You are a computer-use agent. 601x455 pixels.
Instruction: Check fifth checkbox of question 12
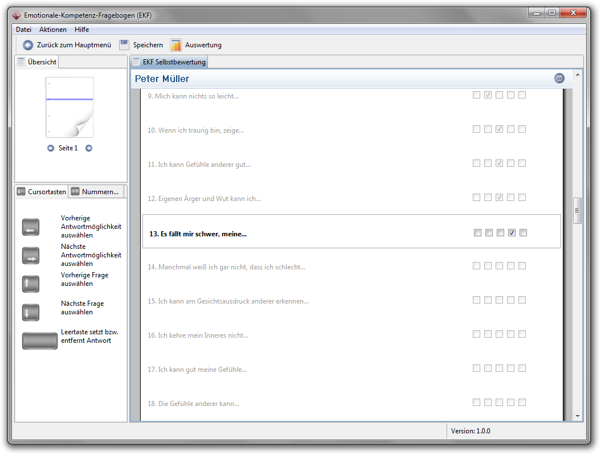coord(522,197)
